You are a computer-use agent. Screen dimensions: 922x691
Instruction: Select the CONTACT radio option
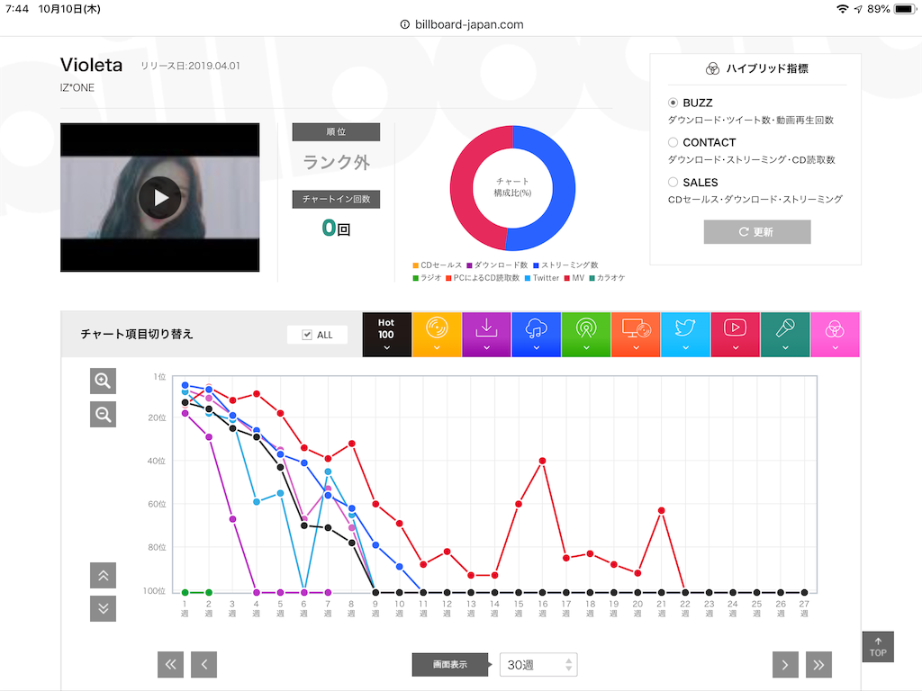(673, 142)
